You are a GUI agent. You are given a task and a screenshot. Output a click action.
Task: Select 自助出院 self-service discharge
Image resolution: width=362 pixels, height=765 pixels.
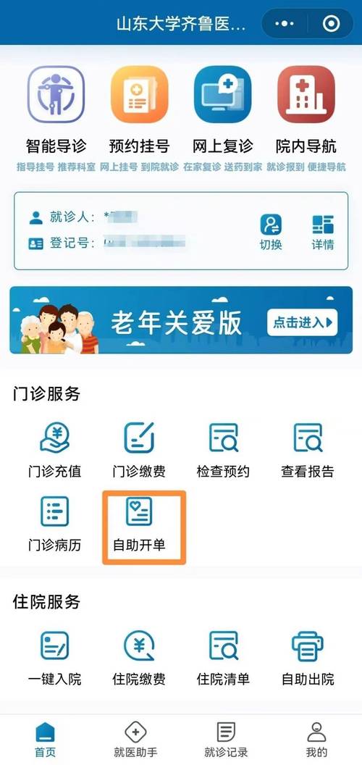click(308, 658)
